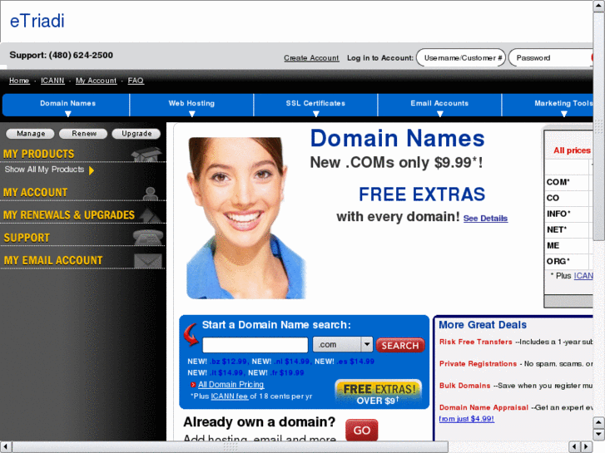605x453 pixels.
Task: Click the telephone icon beside Support
Action: (x=148, y=238)
